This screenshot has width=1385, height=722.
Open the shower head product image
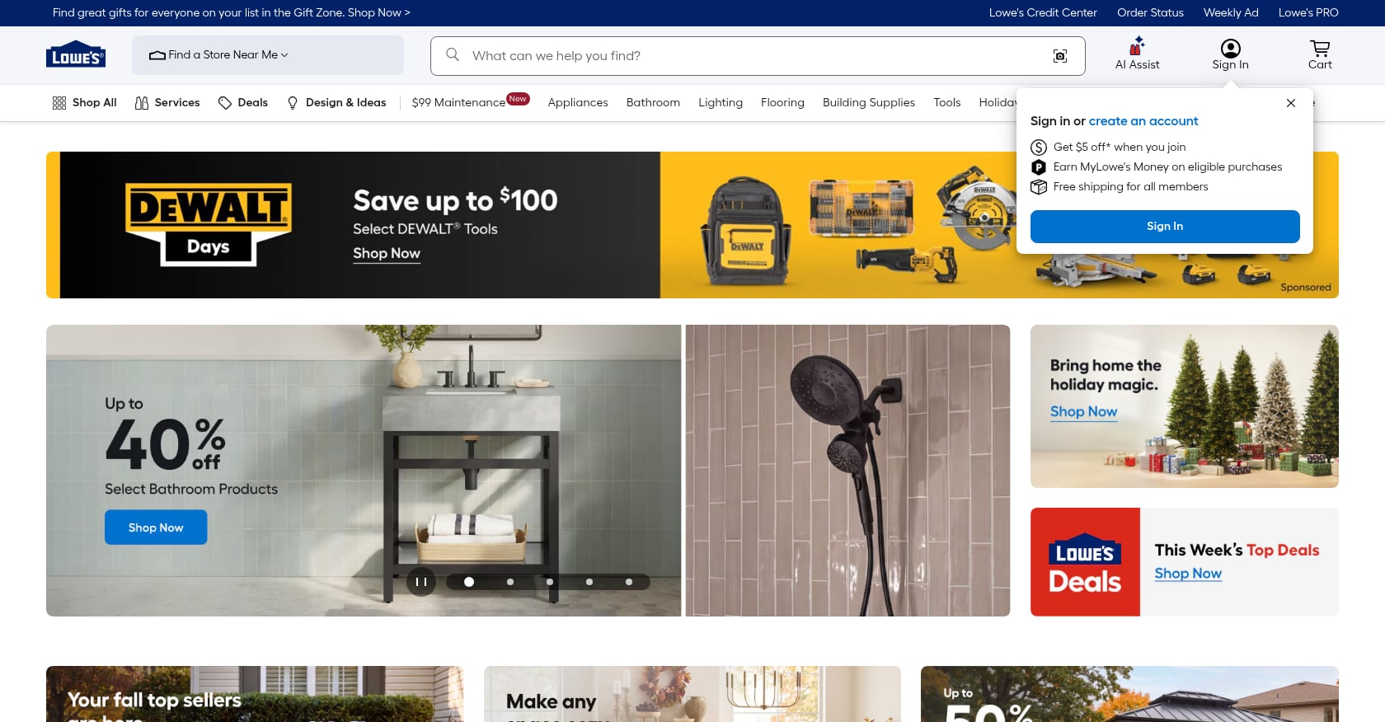coord(847,471)
